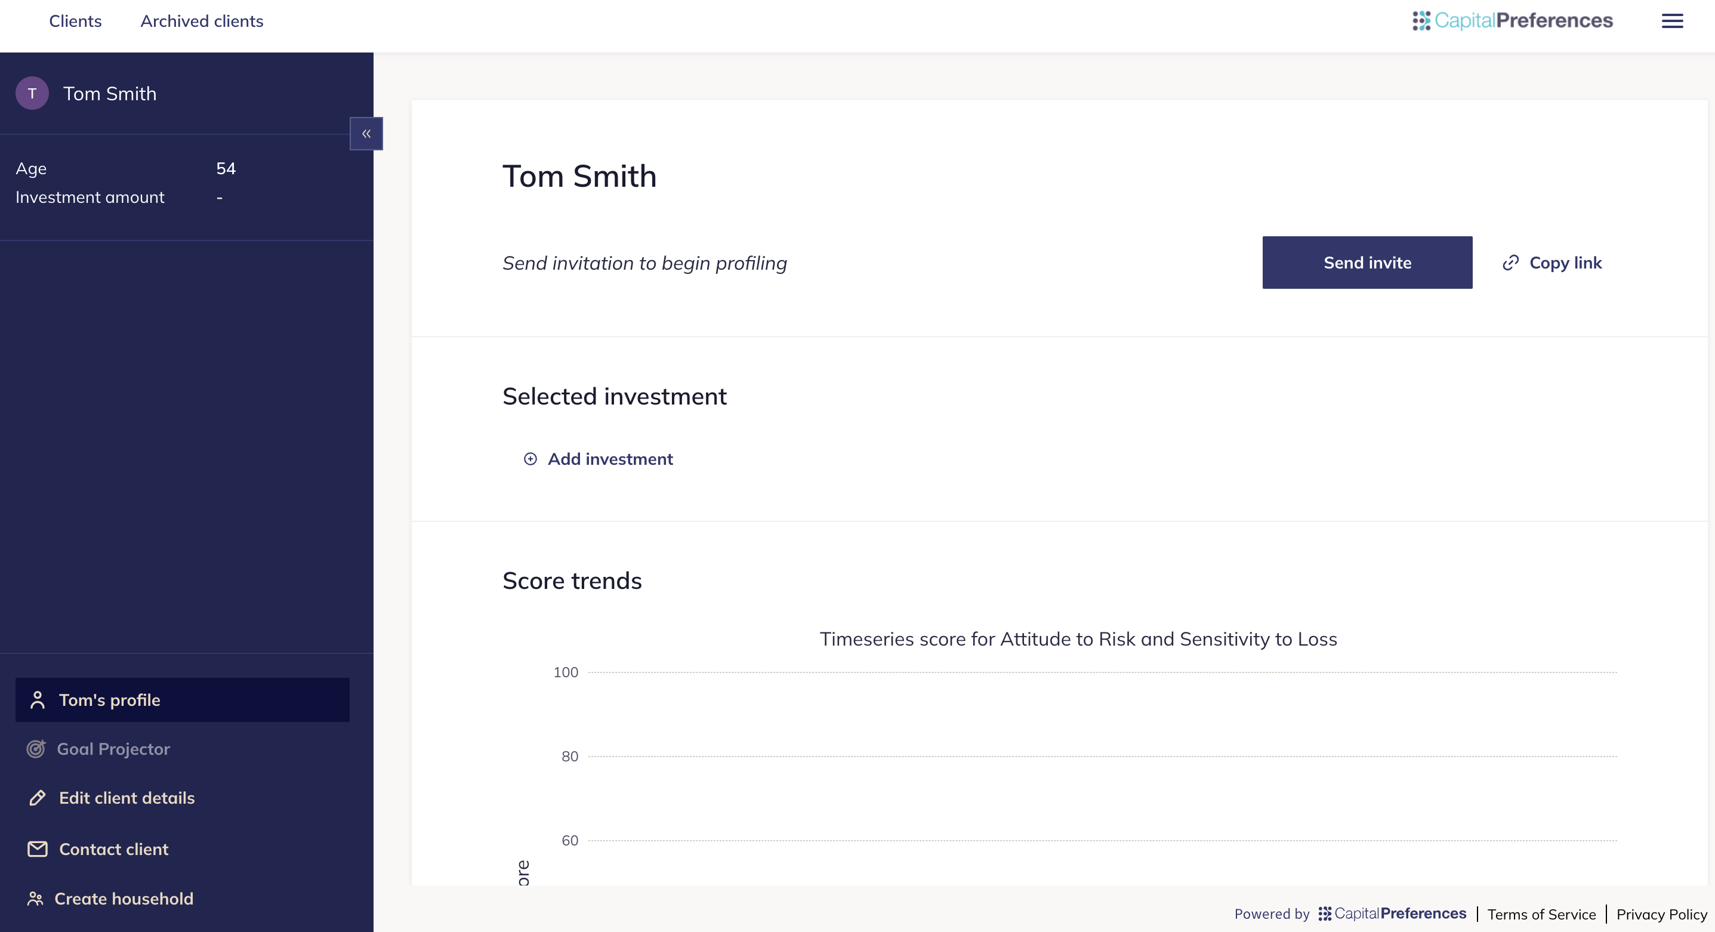Select the Copy link text
This screenshot has width=1715, height=932.
1565,263
